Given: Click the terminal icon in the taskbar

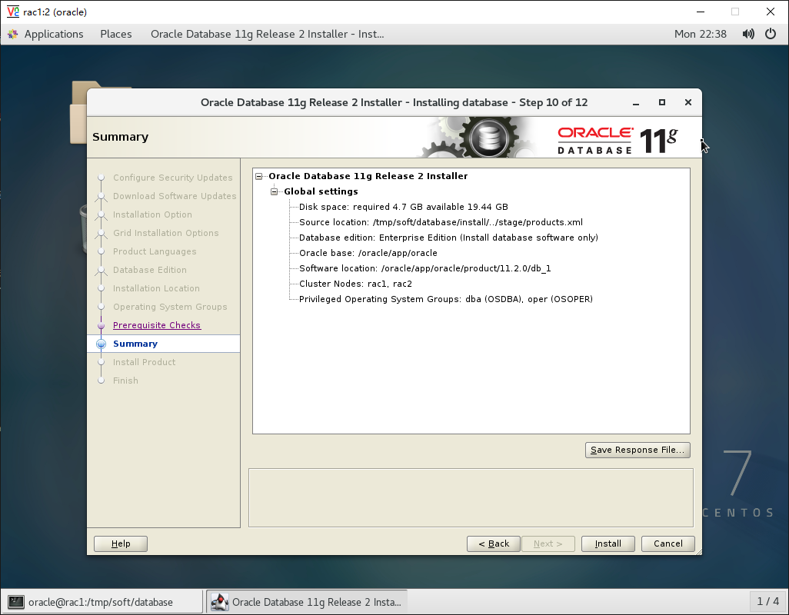Looking at the screenshot, I should [x=16, y=602].
